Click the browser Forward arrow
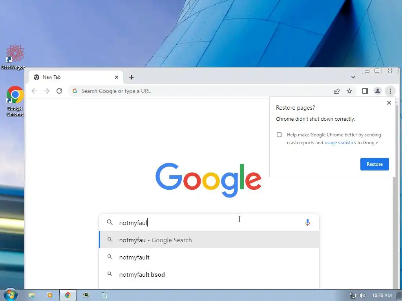The height and width of the screenshot is (301, 402). (46, 91)
